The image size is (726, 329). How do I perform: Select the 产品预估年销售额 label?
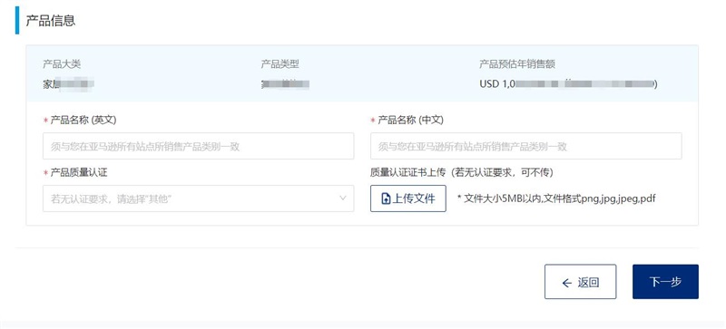[517, 64]
